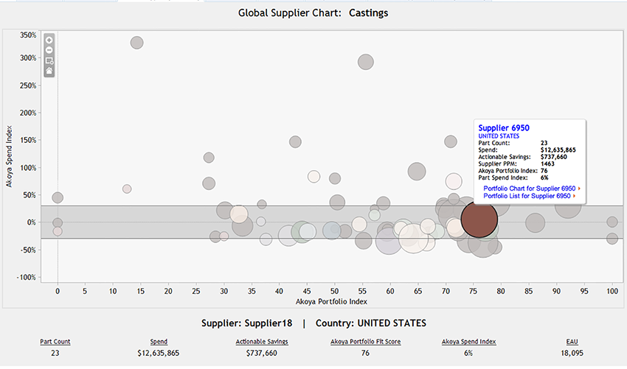Image resolution: width=627 pixels, height=369 pixels.
Task: Zoom in with the plus icon
Action: tap(49, 40)
